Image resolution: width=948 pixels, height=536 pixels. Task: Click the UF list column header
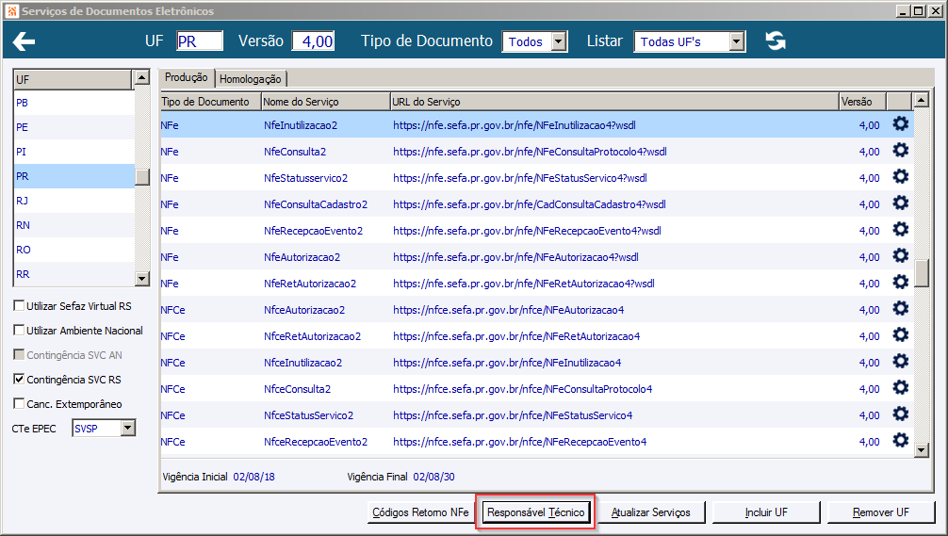pyautogui.click(x=73, y=80)
